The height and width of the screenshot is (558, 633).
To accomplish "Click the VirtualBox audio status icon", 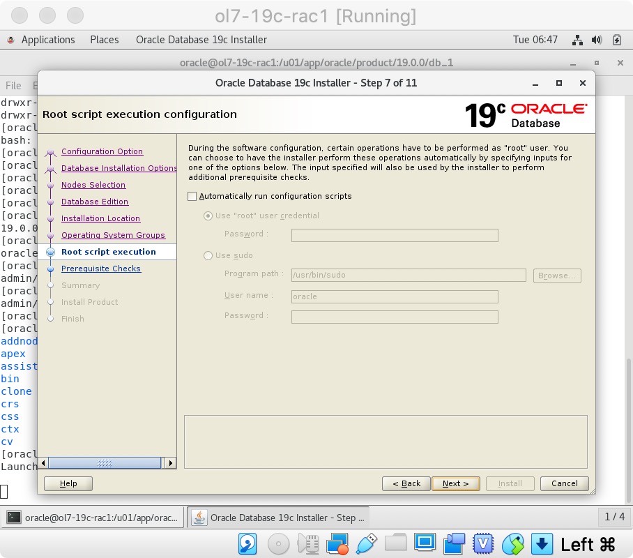I will (308, 544).
